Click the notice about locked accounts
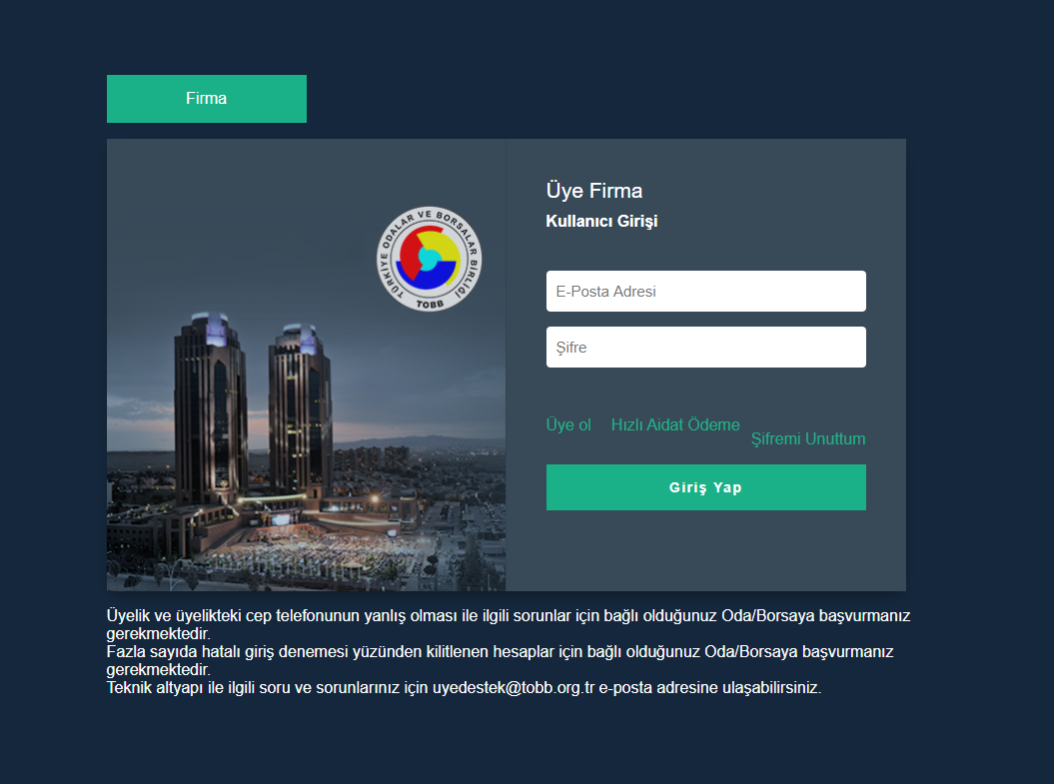The image size is (1054, 784). (501, 660)
